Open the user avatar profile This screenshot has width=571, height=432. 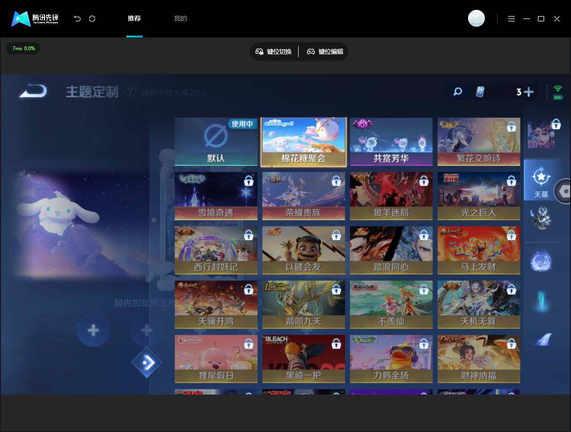click(x=476, y=18)
